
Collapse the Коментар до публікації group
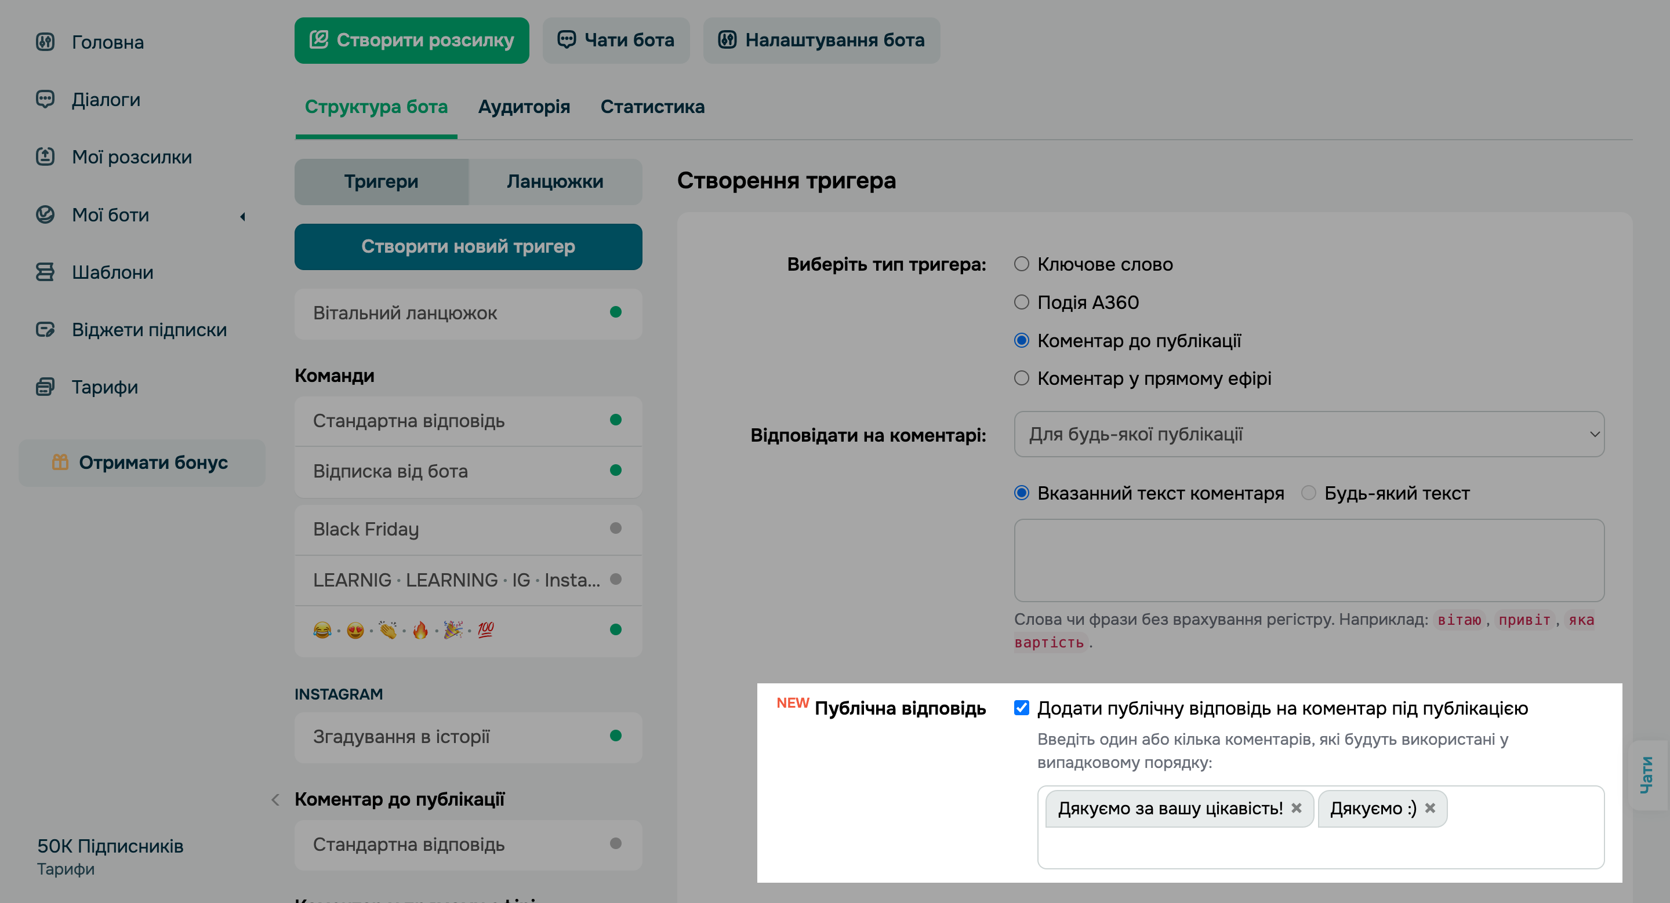[x=275, y=800]
